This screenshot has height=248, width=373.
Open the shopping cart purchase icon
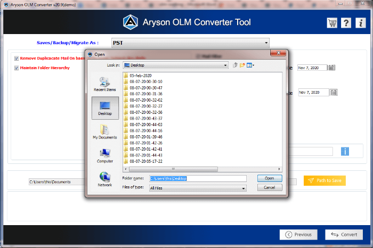click(x=332, y=23)
